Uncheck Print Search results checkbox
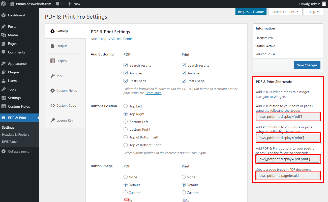328x202 pixels. pyautogui.click(x=184, y=65)
